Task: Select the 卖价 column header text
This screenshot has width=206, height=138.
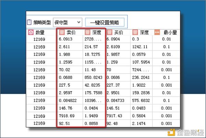Action: tap(71, 33)
